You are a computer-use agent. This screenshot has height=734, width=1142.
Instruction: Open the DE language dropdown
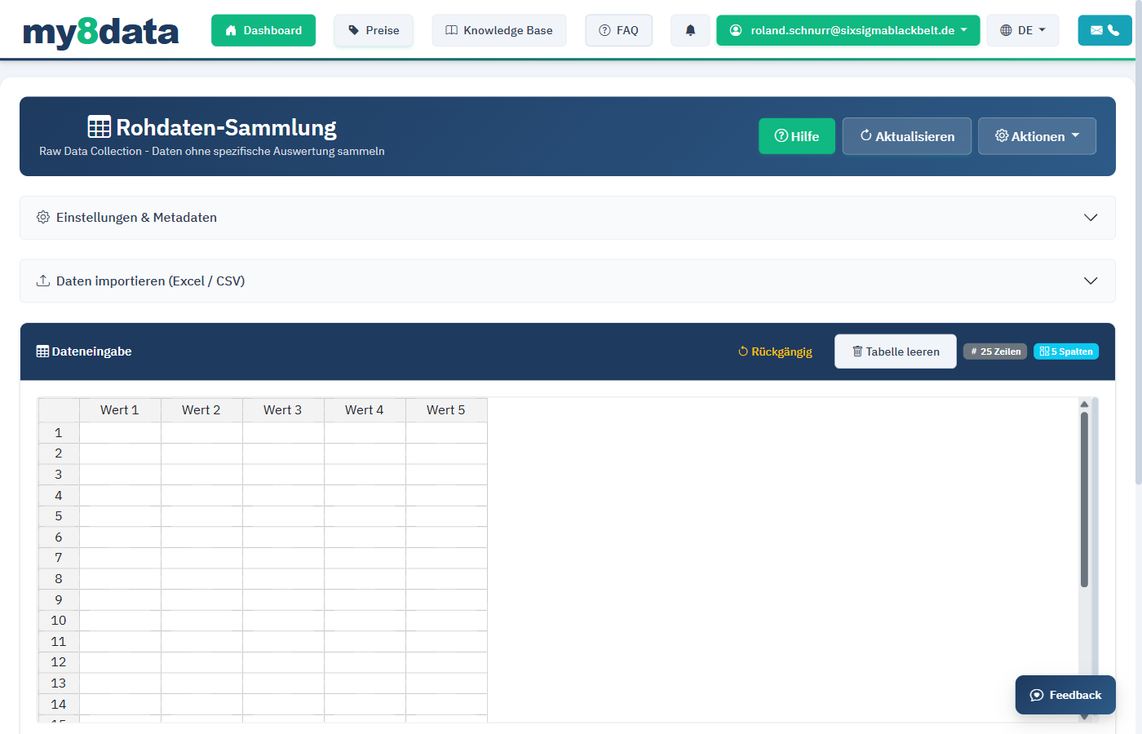(x=1023, y=30)
